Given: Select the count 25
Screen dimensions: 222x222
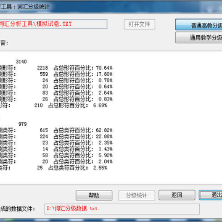Looking at the screenshot, I should [40, 168].
